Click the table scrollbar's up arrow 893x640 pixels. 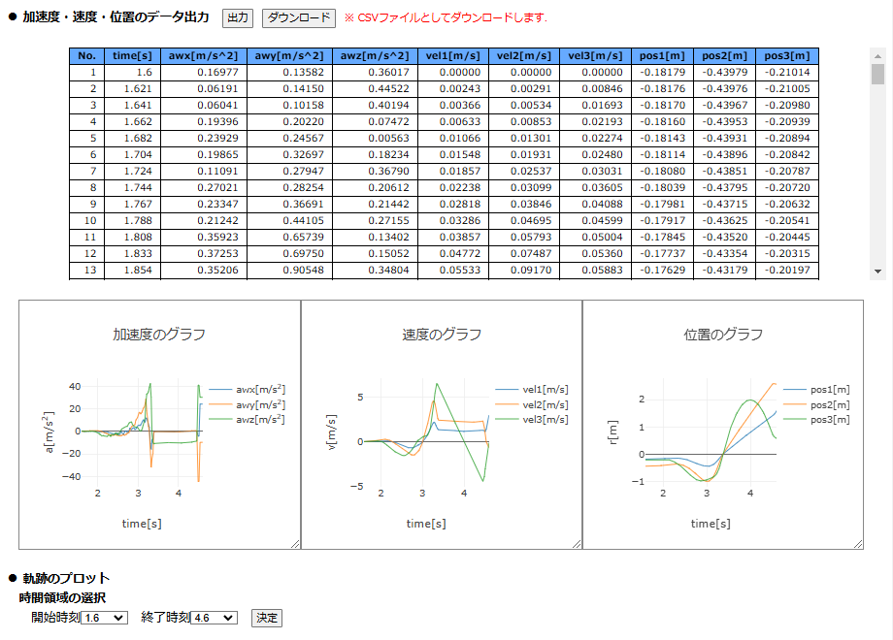tap(877, 55)
